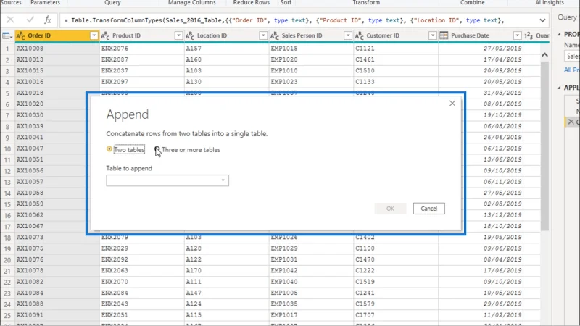Click the Combine ribbon group label

(x=473, y=3)
